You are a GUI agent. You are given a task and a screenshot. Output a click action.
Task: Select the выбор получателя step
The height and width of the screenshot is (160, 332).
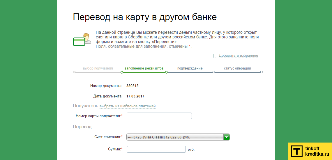tap(98, 68)
